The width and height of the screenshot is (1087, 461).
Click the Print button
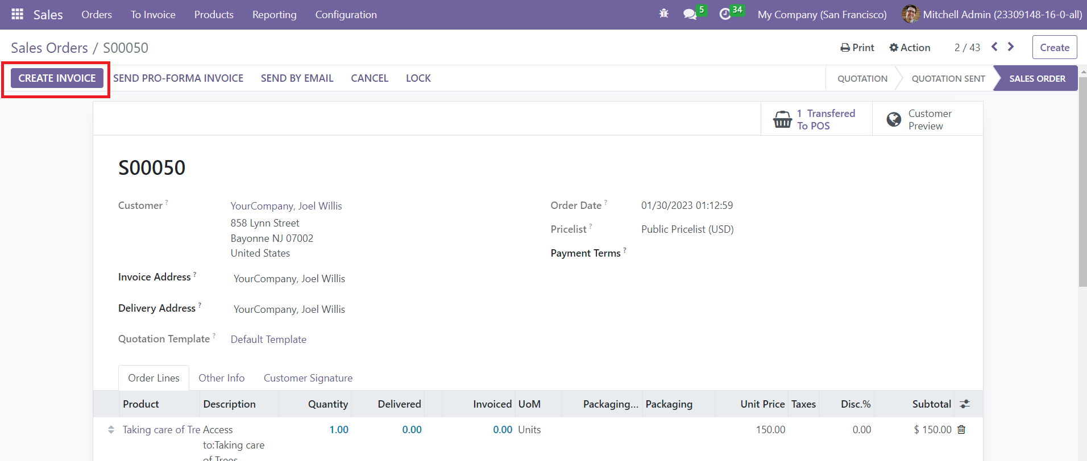(x=857, y=48)
